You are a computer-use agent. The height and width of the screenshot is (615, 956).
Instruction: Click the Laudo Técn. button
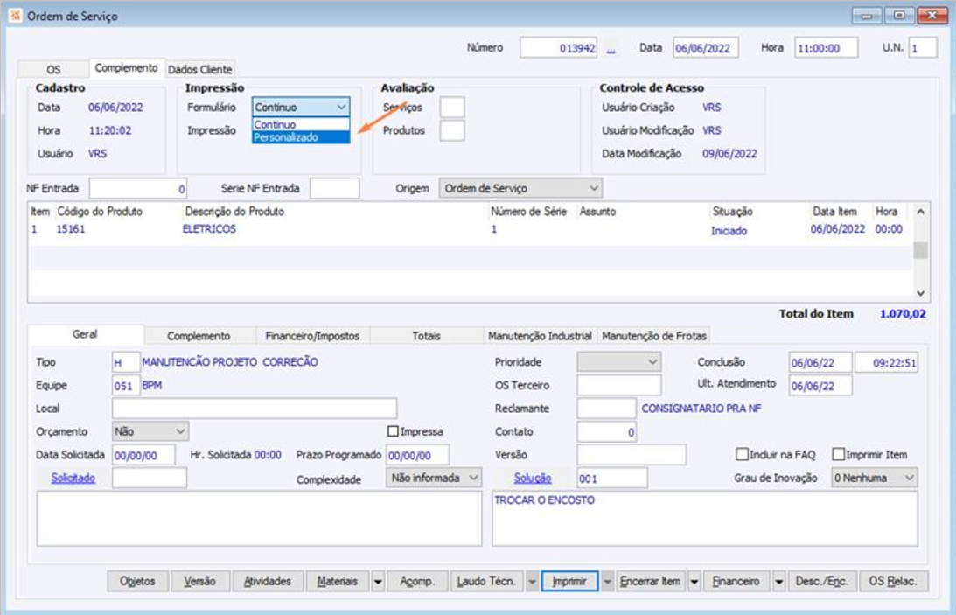pos(487,582)
